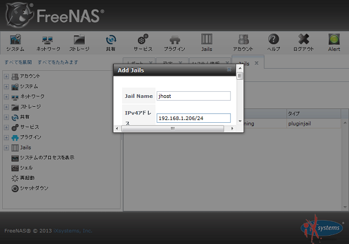The image size is (349, 244).
Task: Open the システム toolbar icon
Action: 15,40
